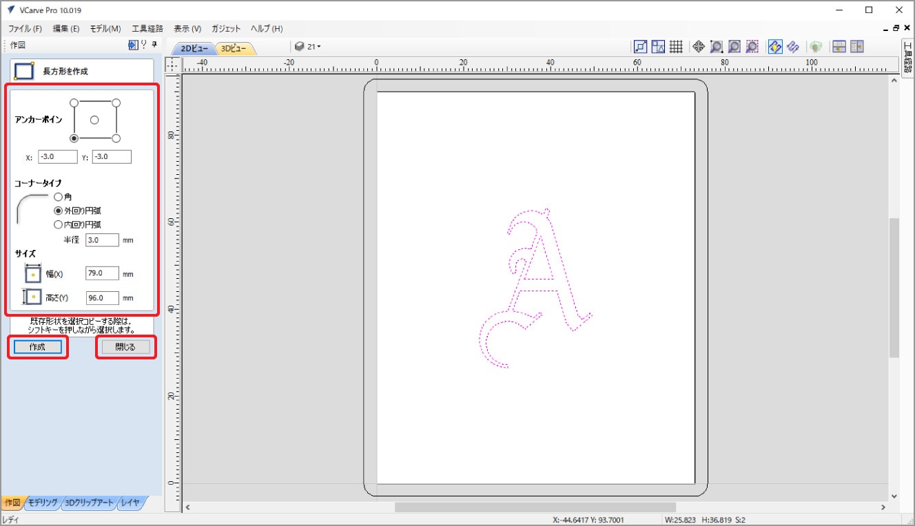Activate the zoom to box tool

[x=717, y=47]
